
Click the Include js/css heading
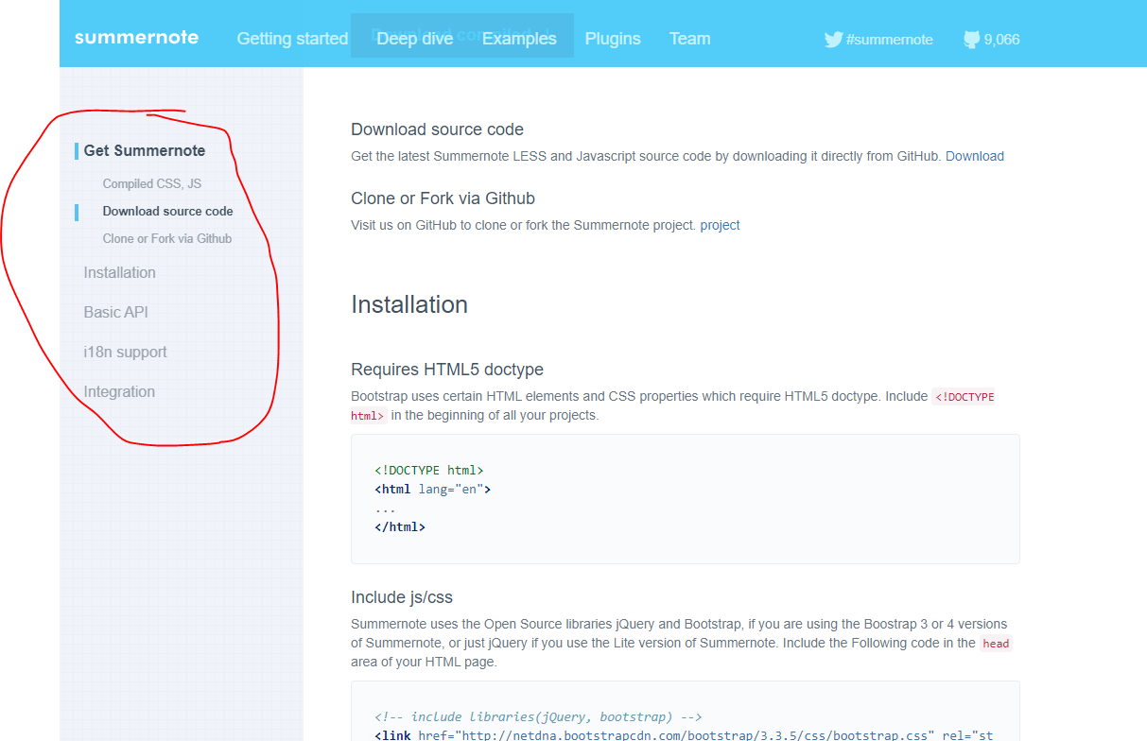coord(402,597)
